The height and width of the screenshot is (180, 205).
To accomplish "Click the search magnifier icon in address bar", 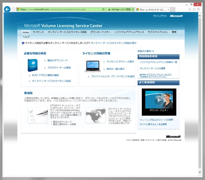I will tap(103, 9).
